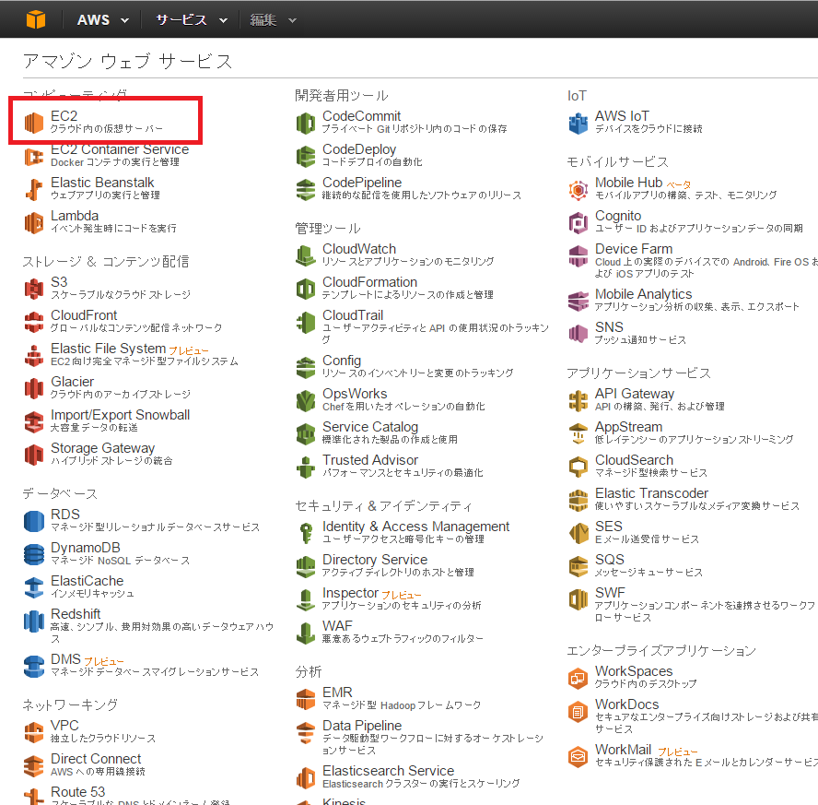Open the SNS push notification link
The image size is (818, 805).
(x=609, y=326)
